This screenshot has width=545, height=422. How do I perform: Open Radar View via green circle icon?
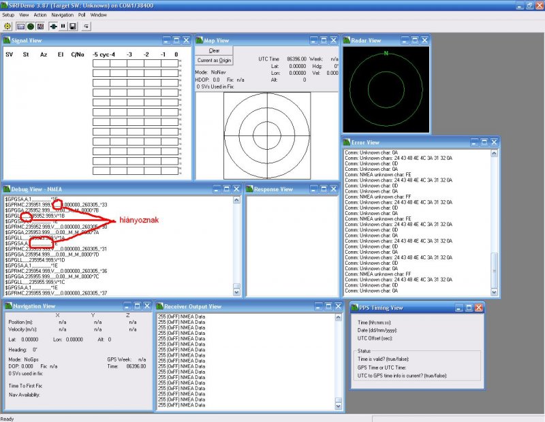point(31,26)
